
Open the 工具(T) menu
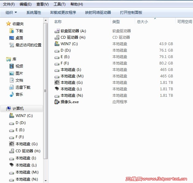59,4
